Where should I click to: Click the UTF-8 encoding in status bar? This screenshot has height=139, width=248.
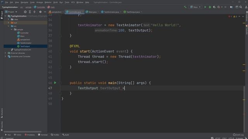pos(231,138)
